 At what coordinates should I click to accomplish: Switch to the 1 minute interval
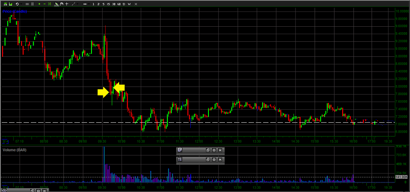click(93, 4)
